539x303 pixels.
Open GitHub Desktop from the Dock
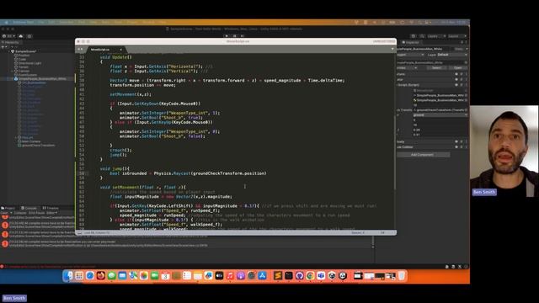(x=300, y=275)
